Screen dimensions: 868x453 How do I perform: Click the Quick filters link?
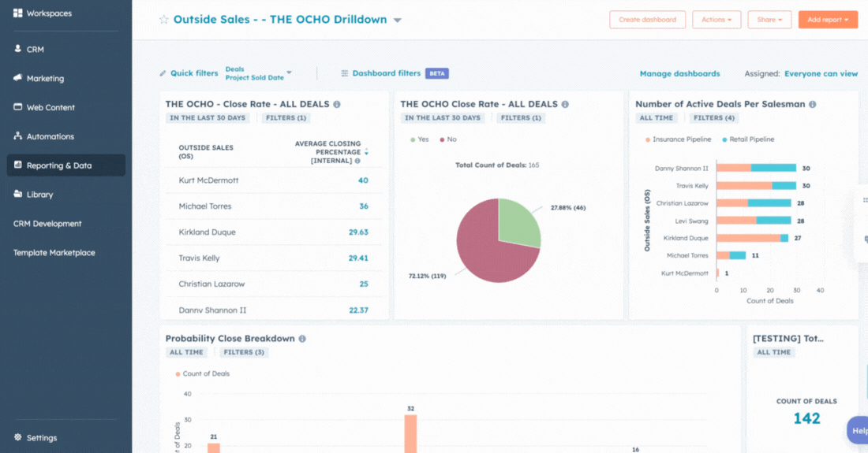(194, 73)
